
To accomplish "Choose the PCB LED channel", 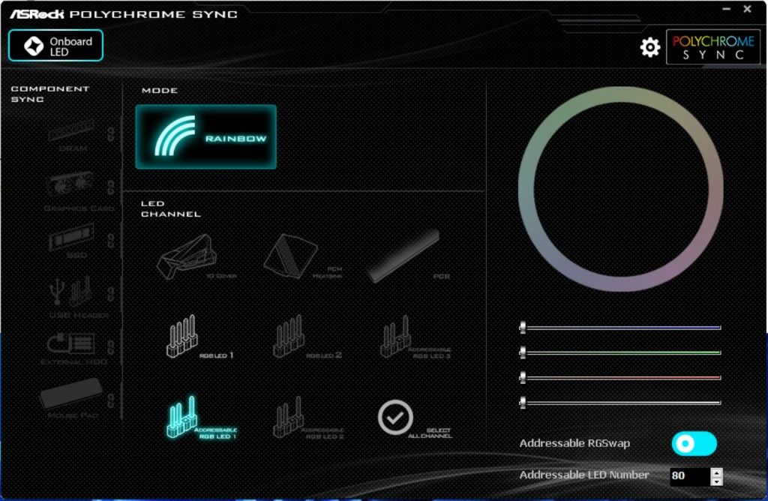I will 408,256.
